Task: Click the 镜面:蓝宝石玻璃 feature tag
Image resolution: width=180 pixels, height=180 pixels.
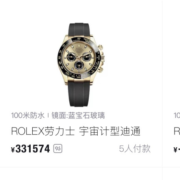Action: (78, 115)
